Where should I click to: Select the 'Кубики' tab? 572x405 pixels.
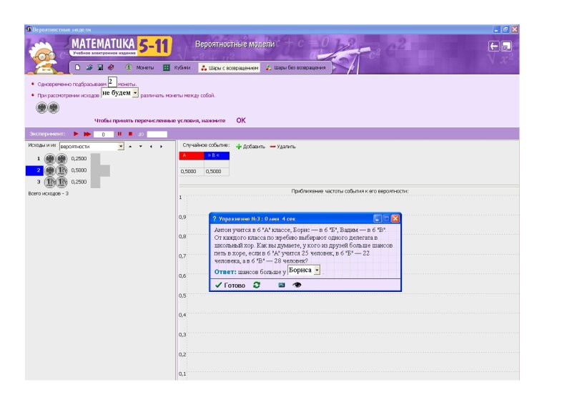(x=177, y=68)
